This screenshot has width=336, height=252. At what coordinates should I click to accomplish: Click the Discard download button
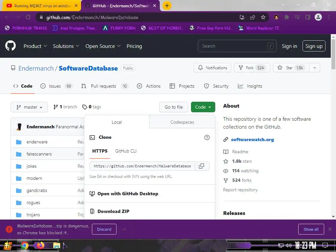pos(104,229)
